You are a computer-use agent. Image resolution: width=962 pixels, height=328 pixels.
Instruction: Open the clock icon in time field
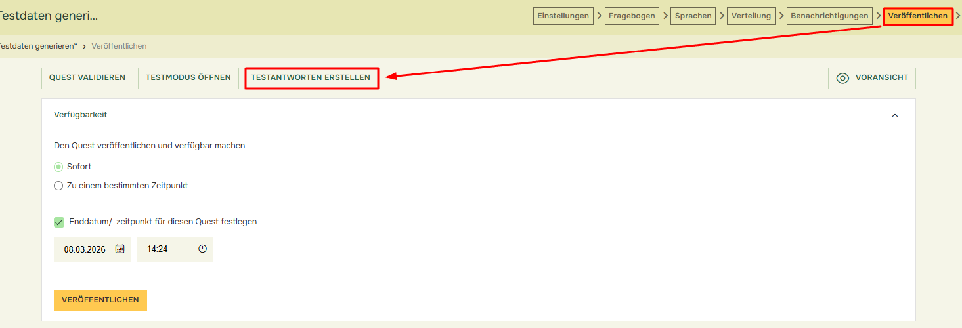click(x=202, y=249)
